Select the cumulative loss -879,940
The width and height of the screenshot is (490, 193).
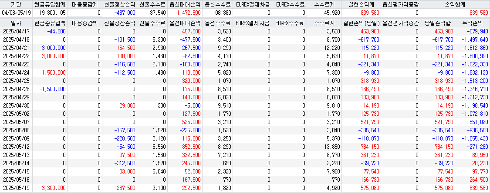(476, 31)
